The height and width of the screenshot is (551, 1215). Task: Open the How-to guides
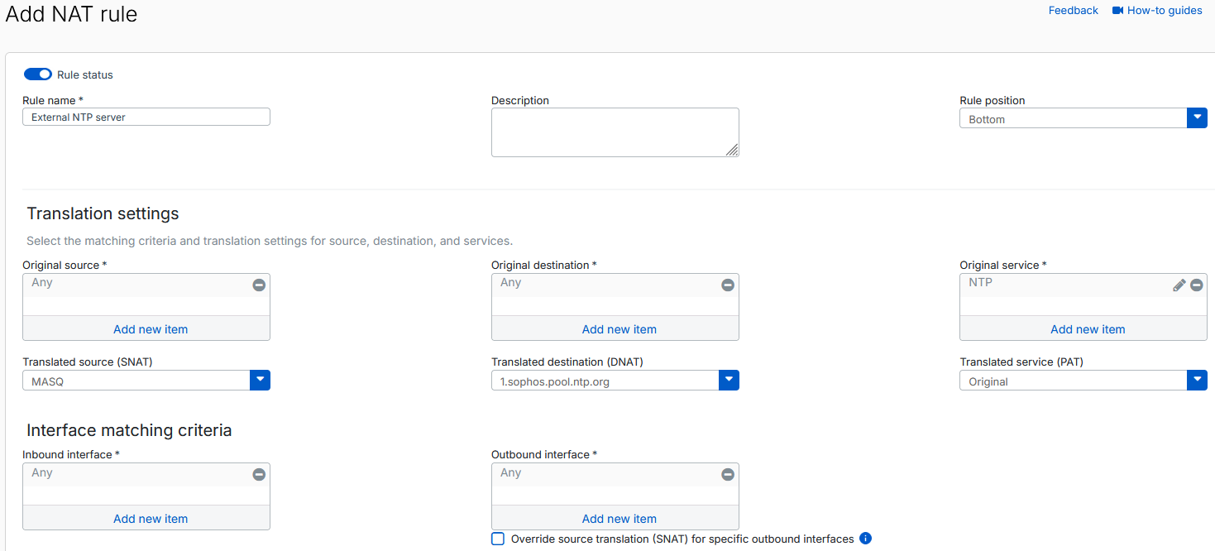1165,10
